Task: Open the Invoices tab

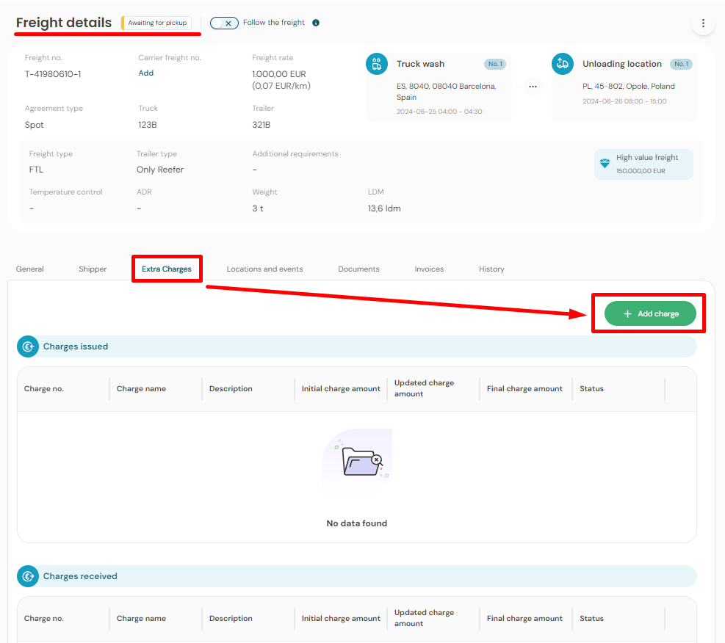Action: (429, 269)
